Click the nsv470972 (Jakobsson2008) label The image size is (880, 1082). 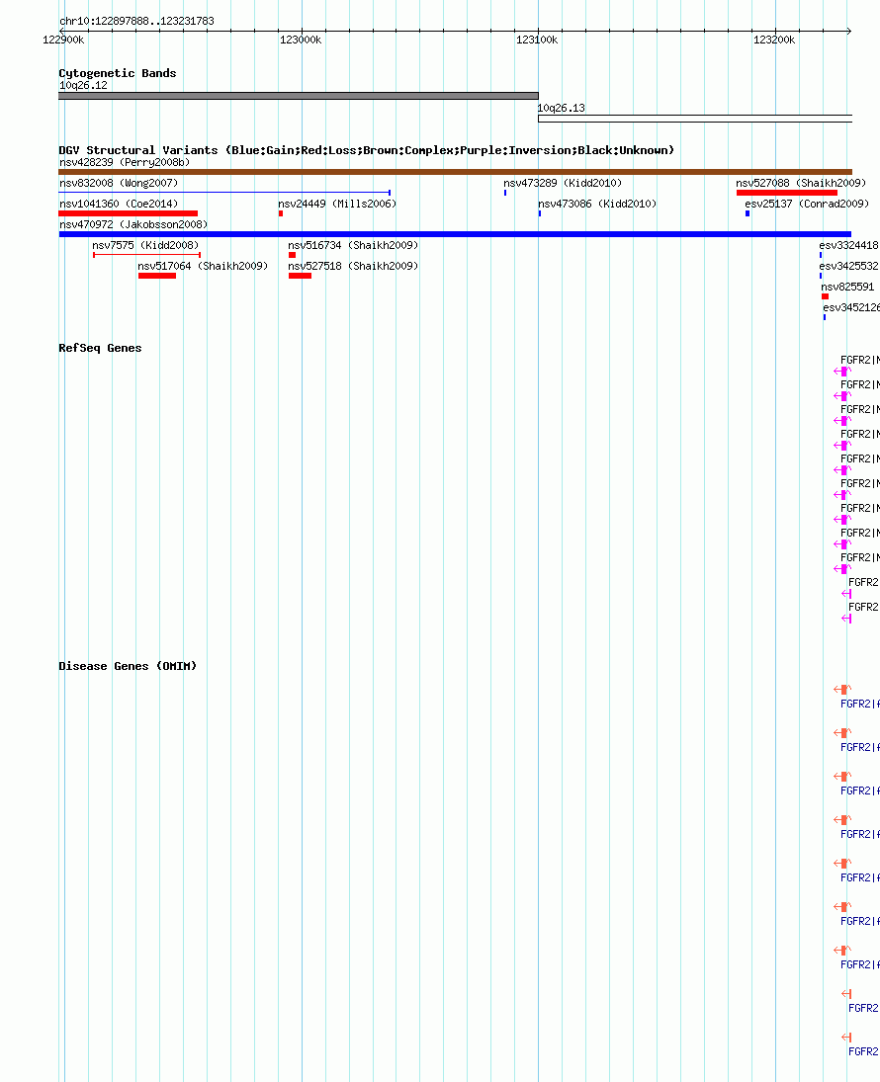[133, 224]
